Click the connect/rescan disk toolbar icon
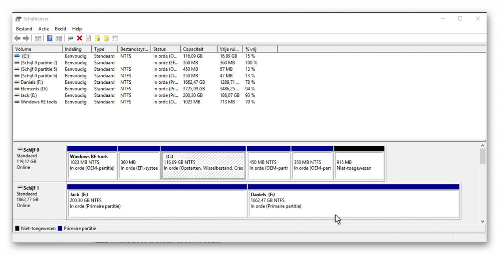Image resolution: width=499 pixels, height=255 pixels. click(70, 38)
